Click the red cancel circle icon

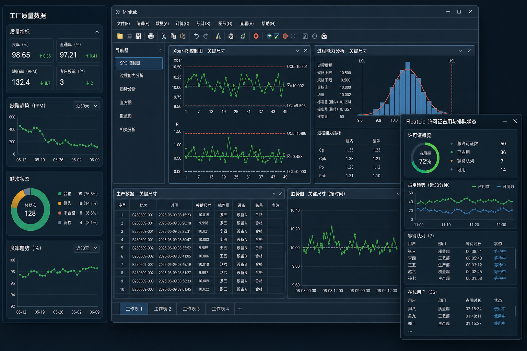[256, 36]
